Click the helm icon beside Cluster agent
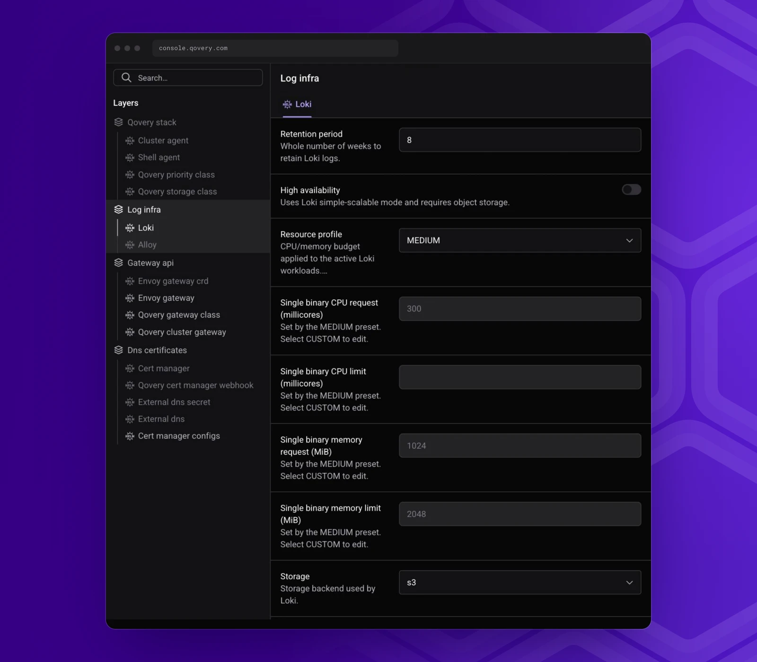Viewport: 757px width, 662px height. coord(130,140)
